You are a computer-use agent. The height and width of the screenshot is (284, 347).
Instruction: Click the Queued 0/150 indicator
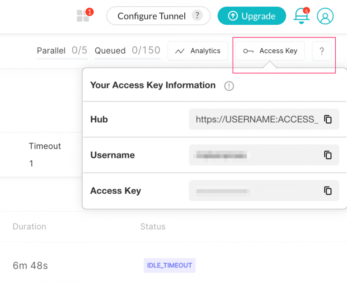click(x=127, y=51)
